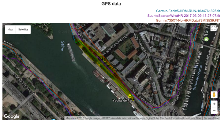Toggle fullscreen map view

click(x=213, y=28)
